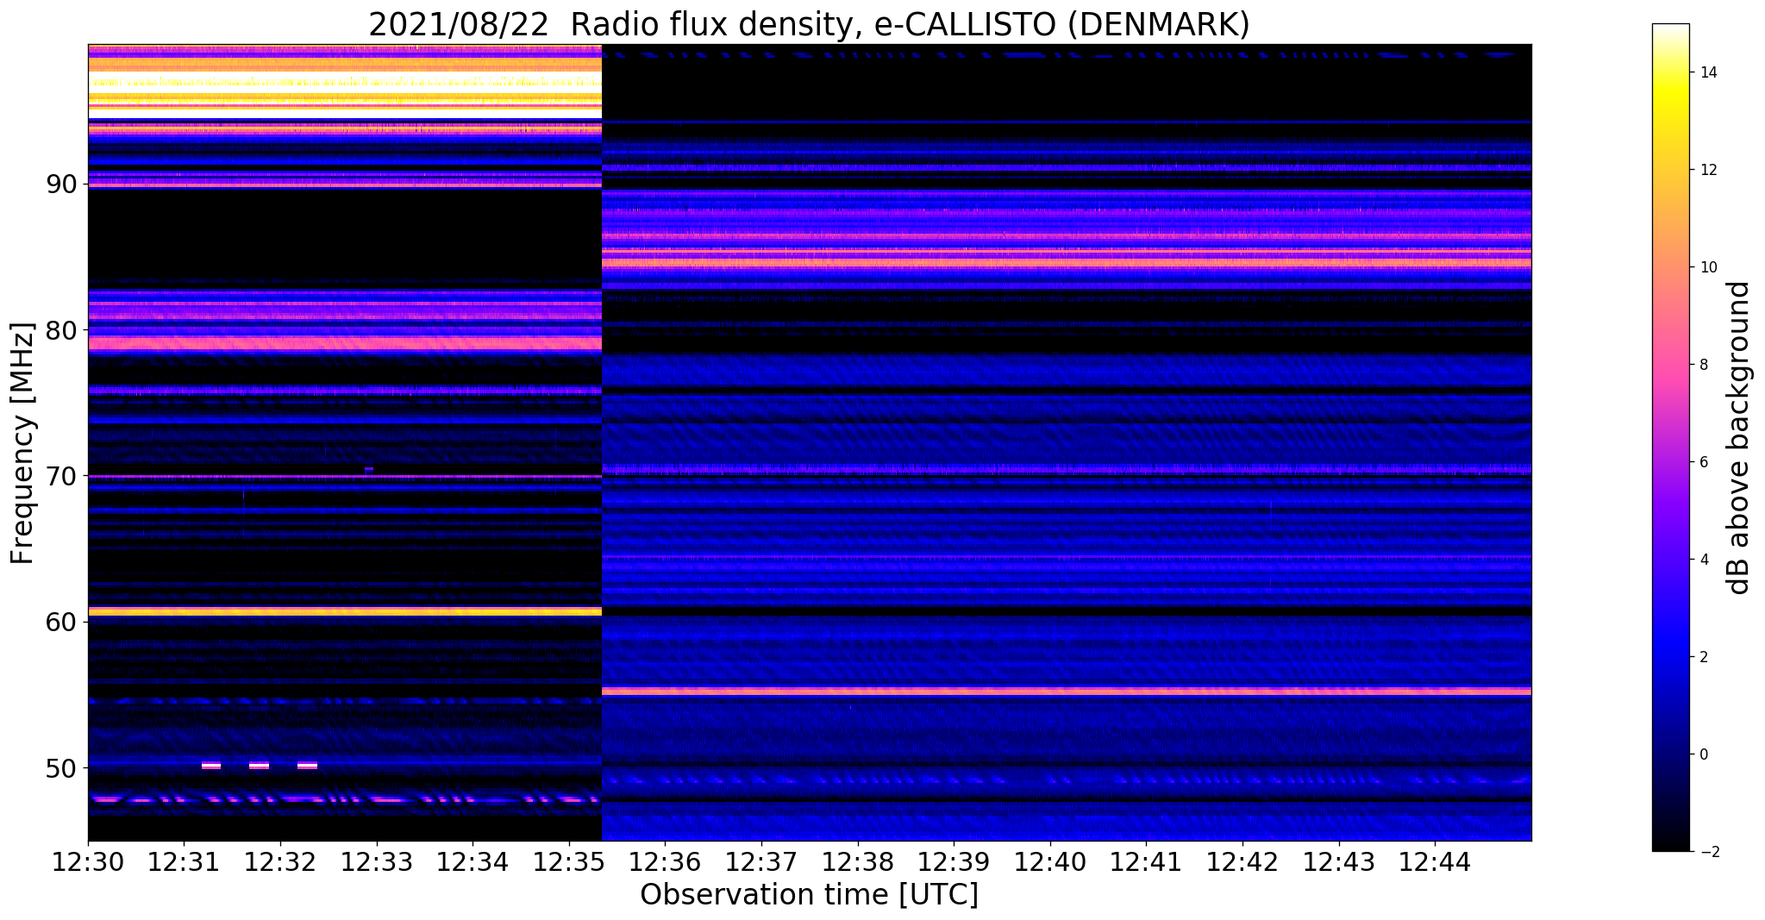Click the third white burst marker at 50 MHz
Image resolution: width=1765 pixels, height=920 pixels.
pos(307,765)
